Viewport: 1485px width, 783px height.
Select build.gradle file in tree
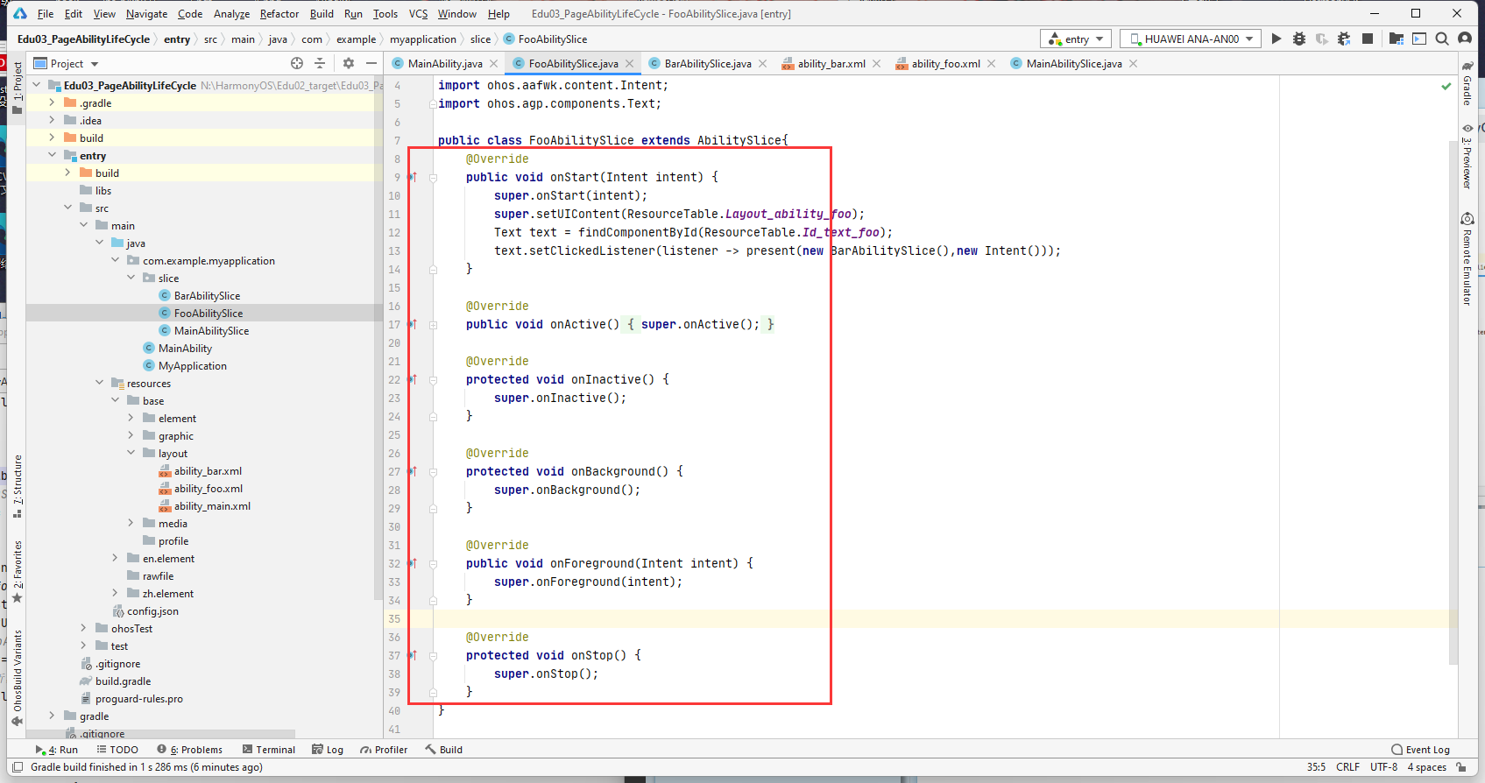point(123,681)
